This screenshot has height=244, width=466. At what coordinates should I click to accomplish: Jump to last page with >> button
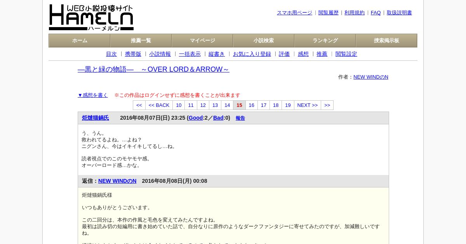[x=327, y=105]
